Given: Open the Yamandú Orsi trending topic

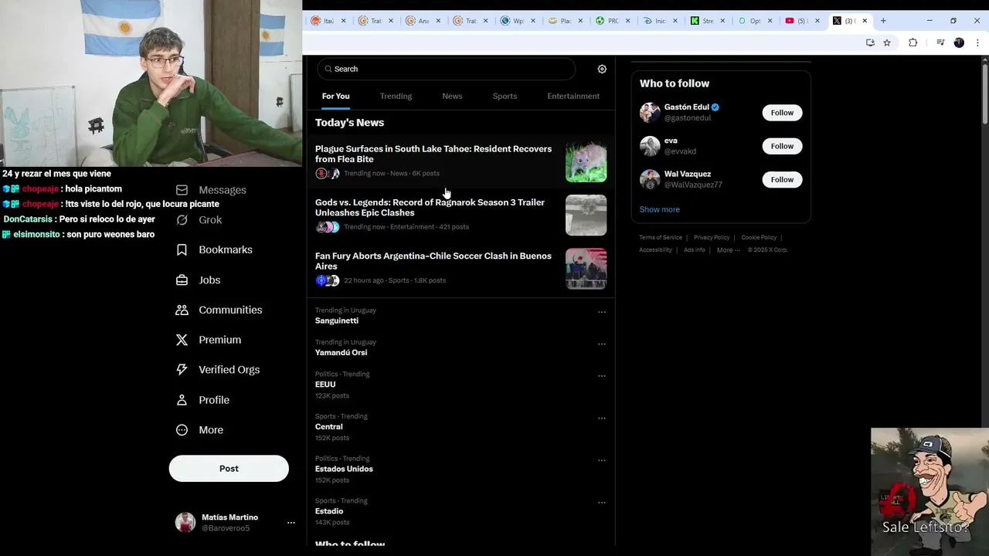Looking at the screenshot, I should (x=341, y=352).
